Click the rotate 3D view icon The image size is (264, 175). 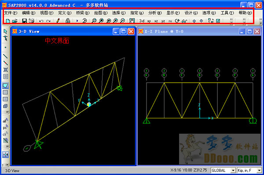tap(177, 21)
